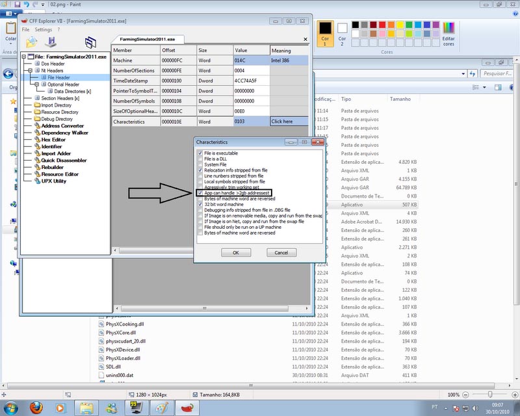
Task: Click the Paint save icon in title bar
Action: [x=17, y=4]
